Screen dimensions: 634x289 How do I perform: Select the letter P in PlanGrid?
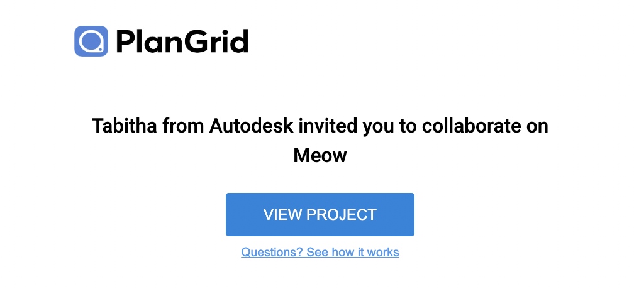coord(125,41)
